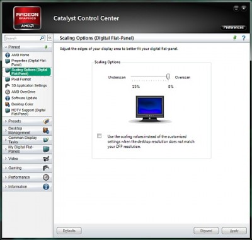Open Properties (Digital Flat-Panel) page
Image resolution: width=252 pixels, height=240 pixels.
point(29,63)
